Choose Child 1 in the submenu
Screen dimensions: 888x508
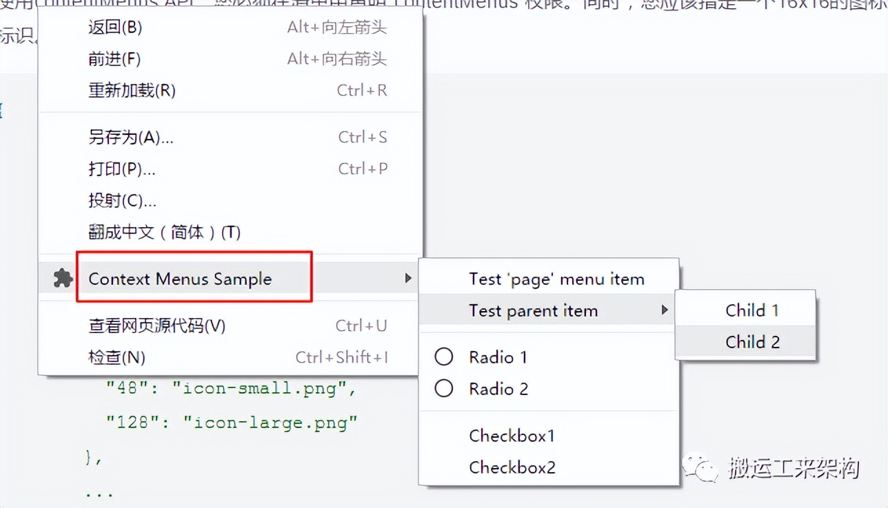[745, 310]
